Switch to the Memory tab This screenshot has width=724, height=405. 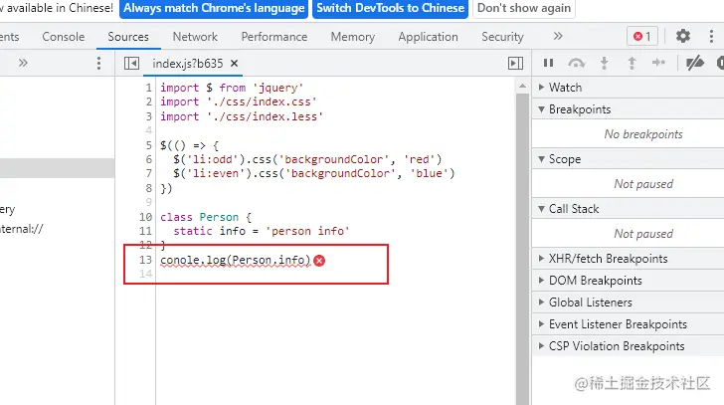tap(353, 37)
